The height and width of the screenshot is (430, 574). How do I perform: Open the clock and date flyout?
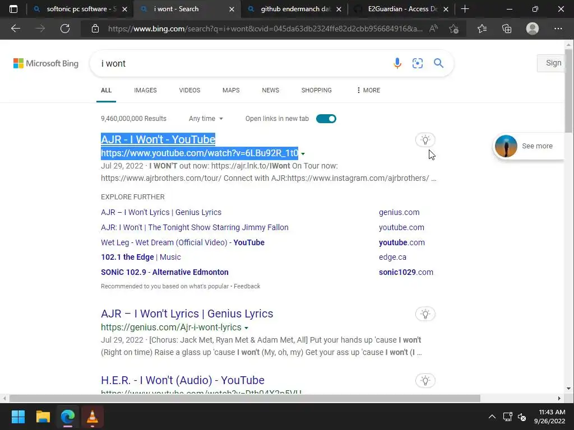(x=549, y=417)
